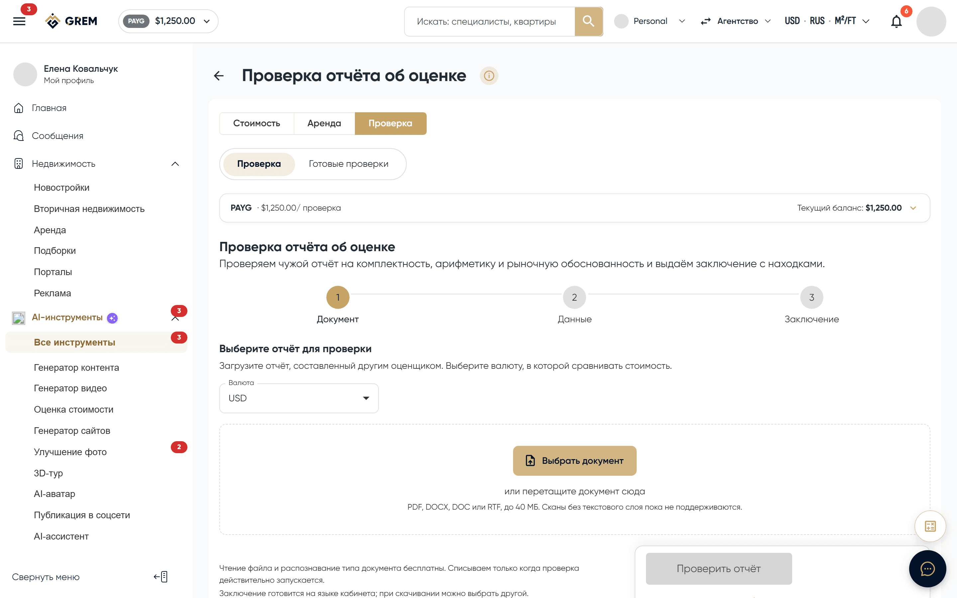This screenshot has width=957, height=598.
Task: Click the Агентство switch arrows icon
Action: tap(705, 21)
